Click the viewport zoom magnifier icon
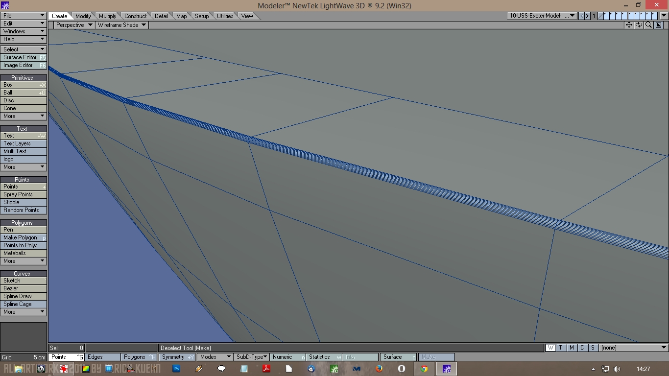Image resolution: width=669 pixels, height=376 pixels. coord(648,25)
